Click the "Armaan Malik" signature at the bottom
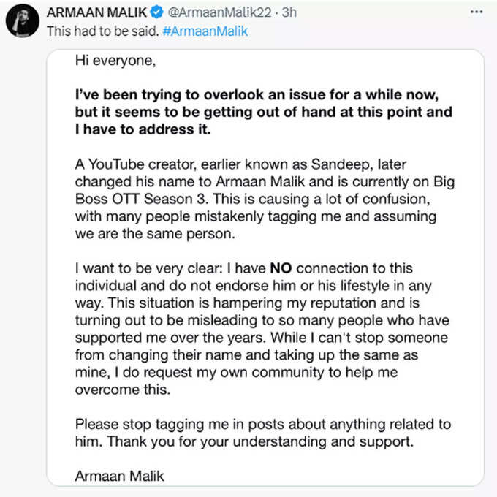The width and height of the screenshot is (497, 497). click(119, 476)
